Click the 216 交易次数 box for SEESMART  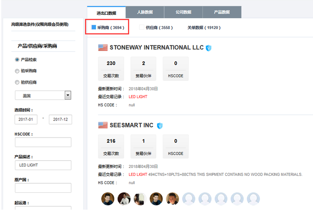[x=111, y=146]
